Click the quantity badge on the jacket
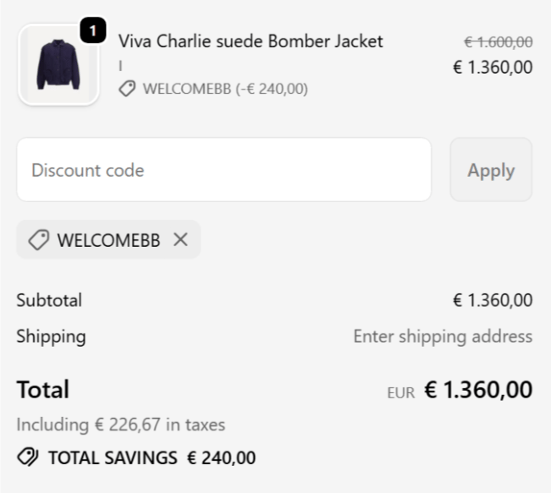Image resolution: width=551 pixels, height=493 pixels. tap(92, 31)
